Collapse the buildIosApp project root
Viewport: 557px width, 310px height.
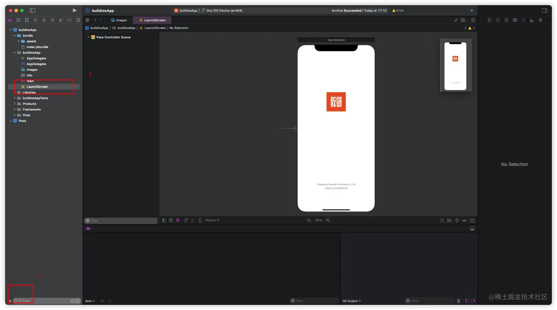coord(10,30)
